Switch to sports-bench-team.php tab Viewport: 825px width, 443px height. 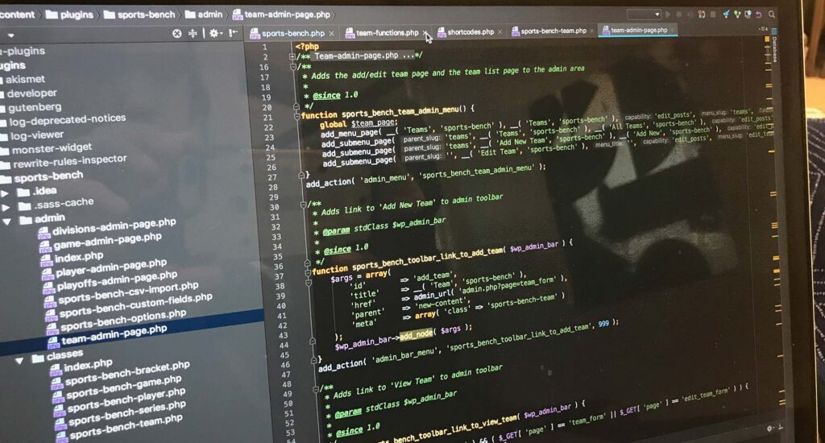pyautogui.click(x=553, y=31)
